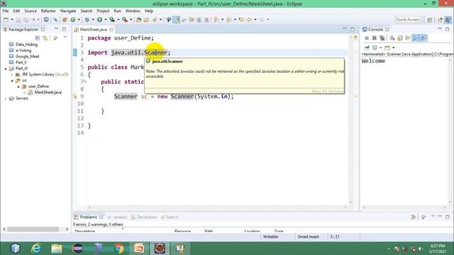
Task: Open Google Chrome from taskbar
Action: (x=118, y=249)
